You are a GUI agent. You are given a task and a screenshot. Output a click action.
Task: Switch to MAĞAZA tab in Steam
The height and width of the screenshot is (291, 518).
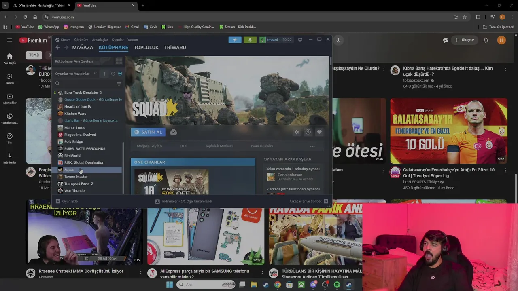83,47
